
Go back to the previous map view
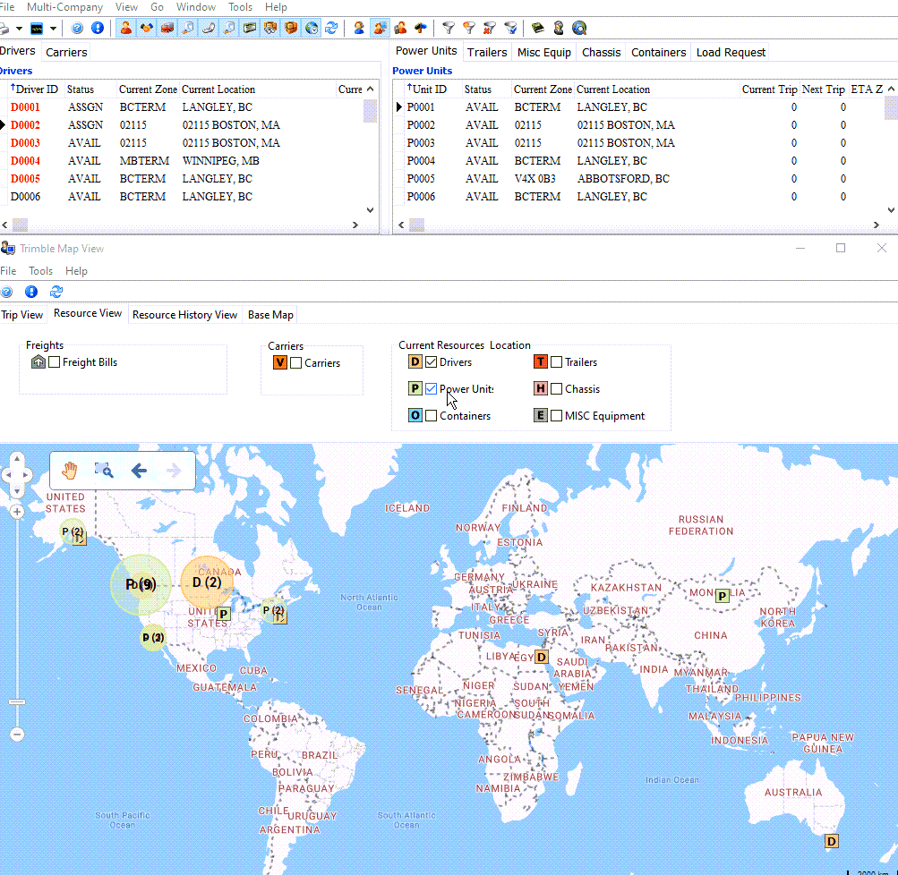[x=139, y=471]
